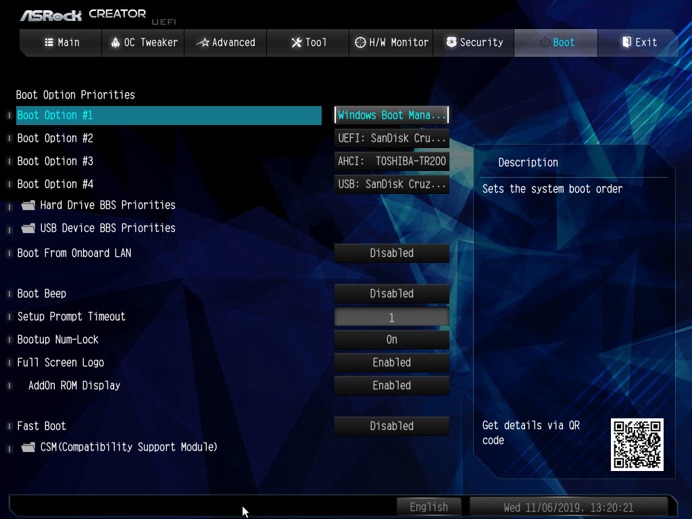Image resolution: width=692 pixels, height=519 pixels.
Task: Open Boot Option #3 TOSHIBA-TR200 dropdown
Action: coord(391,162)
